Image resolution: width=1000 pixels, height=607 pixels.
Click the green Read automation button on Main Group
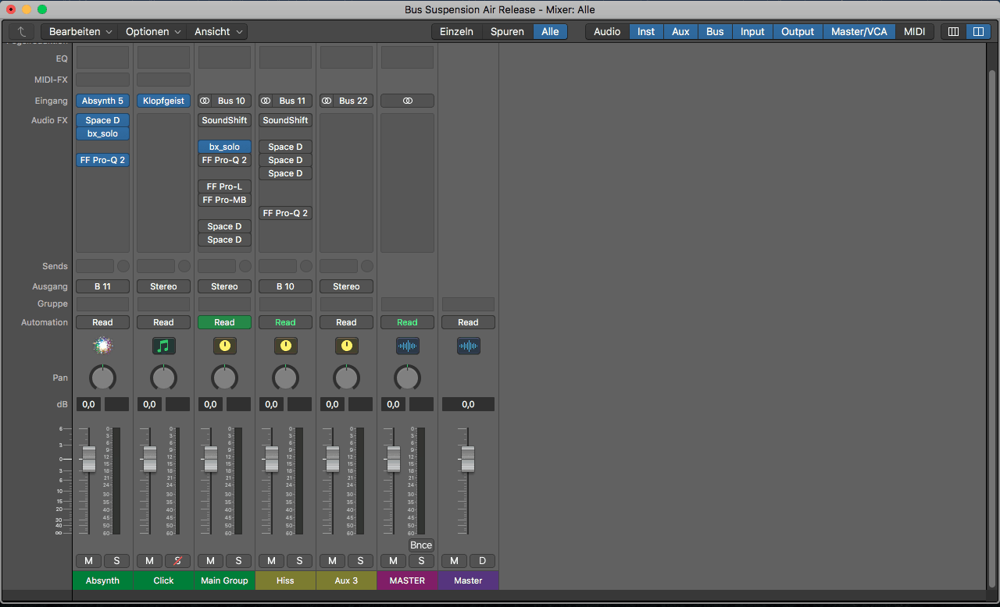224,321
